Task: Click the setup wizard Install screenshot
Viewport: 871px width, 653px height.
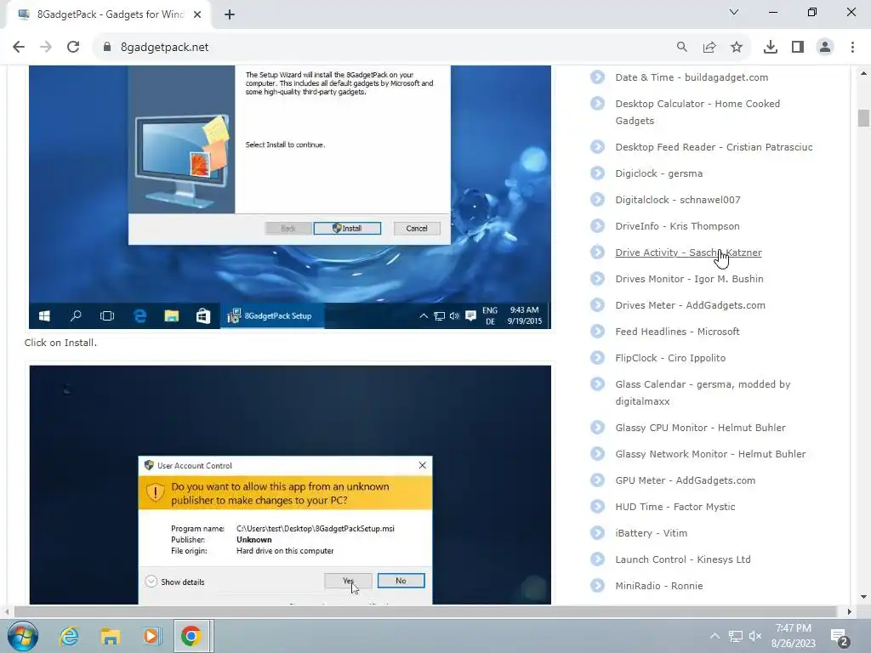Action: click(x=290, y=197)
